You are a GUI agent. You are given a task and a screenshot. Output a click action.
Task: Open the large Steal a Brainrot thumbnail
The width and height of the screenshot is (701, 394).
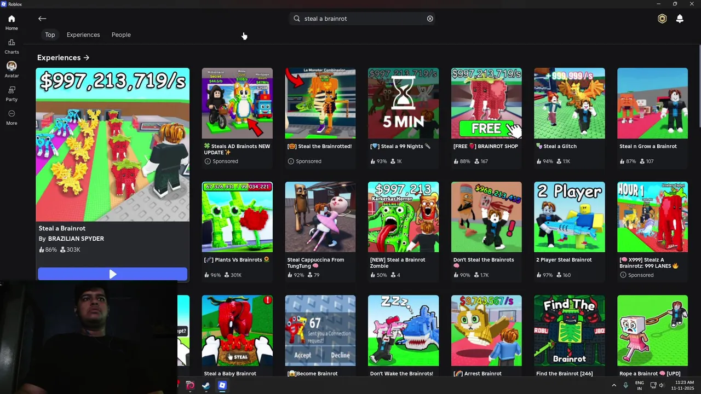(x=113, y=144)
